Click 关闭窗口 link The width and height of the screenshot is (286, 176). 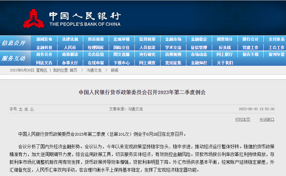pyautogui.click(x=267, y=120)
